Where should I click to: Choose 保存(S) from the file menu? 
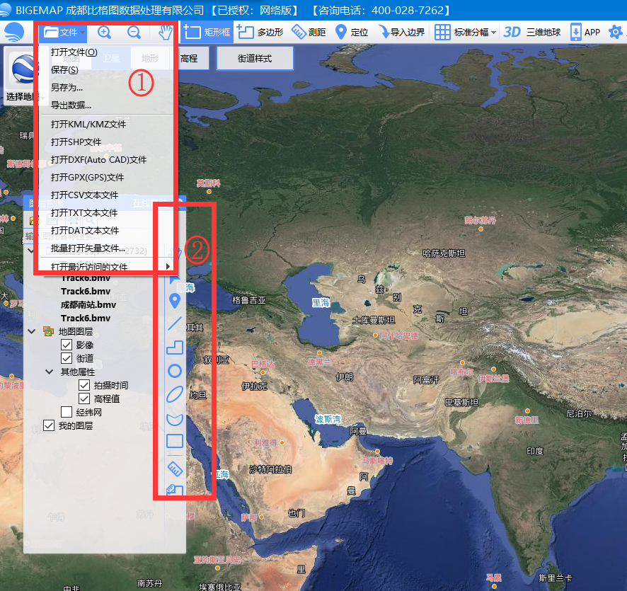64,69
